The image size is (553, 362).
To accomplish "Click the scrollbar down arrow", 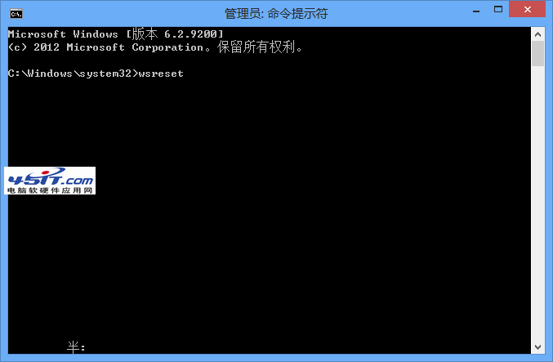I will [x=537, y=347].
